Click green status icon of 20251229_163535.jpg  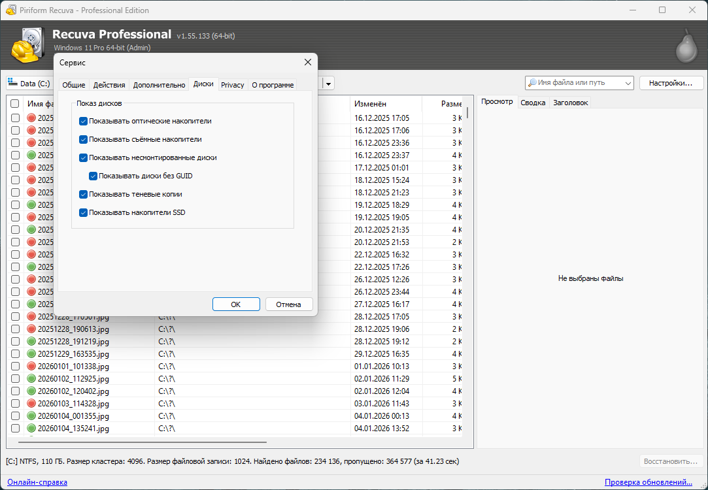[31, 353]
